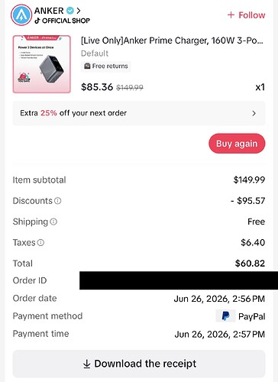This screenshot has width=278, height=382.
Task: Open the Anker Prime Charger product thumbnail
Action: click(x=42, y=64)
